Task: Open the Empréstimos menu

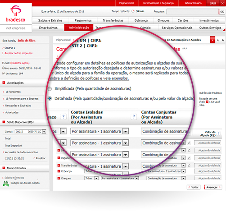Action: tap(48, 28)
